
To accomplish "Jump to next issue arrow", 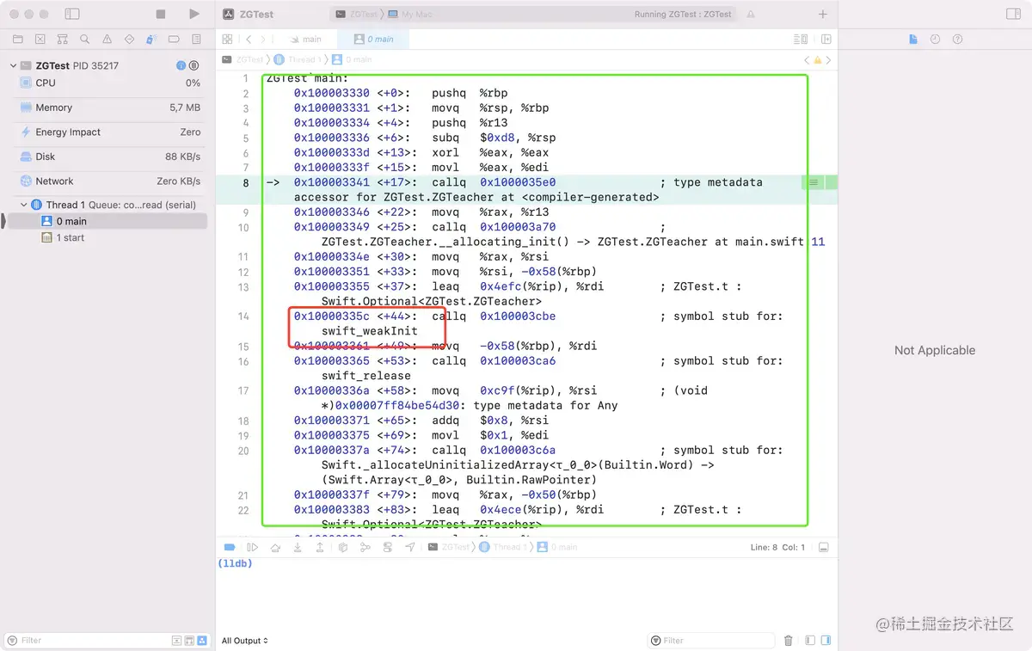I will click(829, 60).
